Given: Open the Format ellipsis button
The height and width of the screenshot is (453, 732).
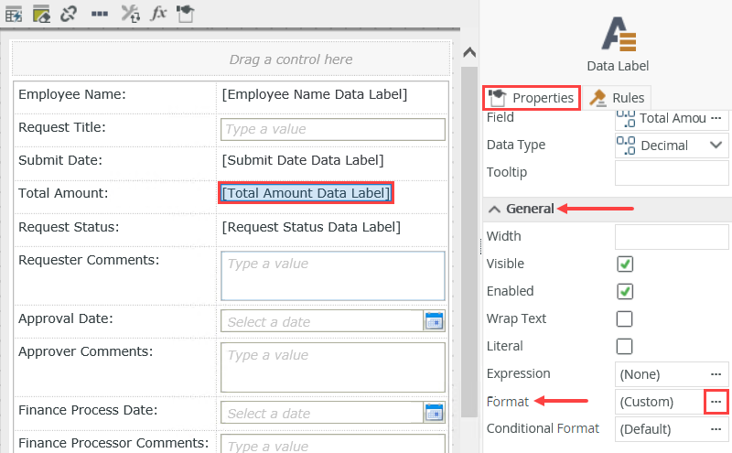Looking at the screenshot, I should [x=716, y=402].
